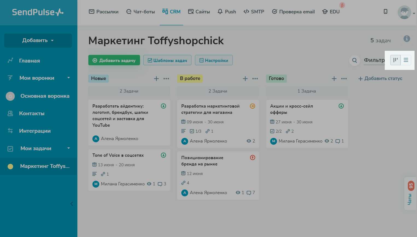The image size is (417, 237).
Task: Open Новые column options menu
Action: tap(166, 79)
